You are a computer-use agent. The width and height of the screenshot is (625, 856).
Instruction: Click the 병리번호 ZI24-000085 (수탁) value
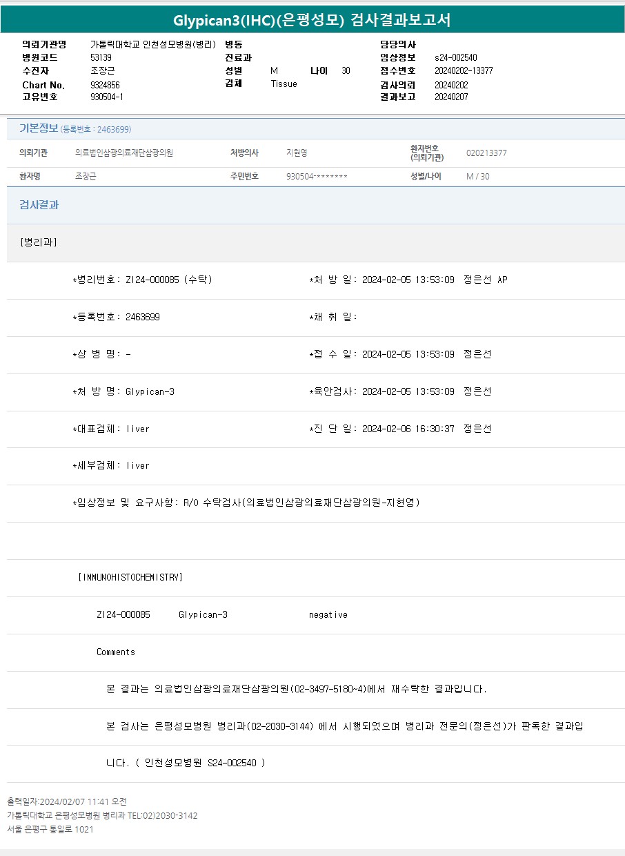pos(168,280)
